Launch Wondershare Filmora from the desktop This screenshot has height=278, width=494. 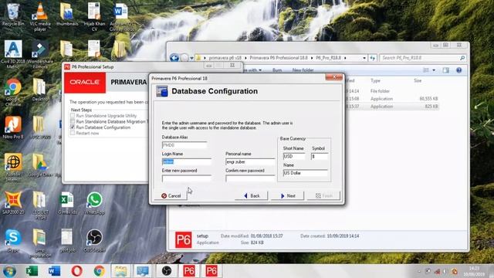[x=40, y=54]
